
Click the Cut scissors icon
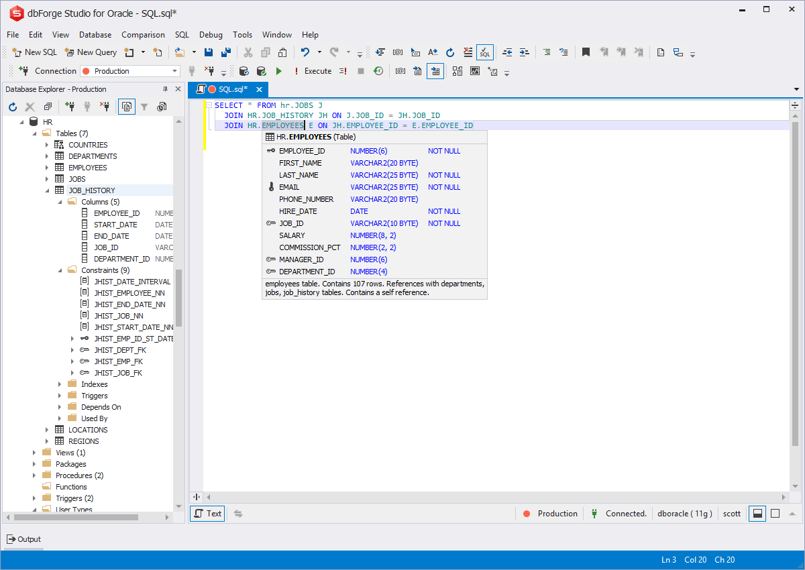click(x=248, y=52)
